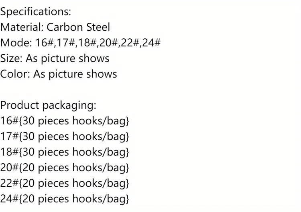The width and height of the screenshot is (301, 212).
Task: Click the 22#{20 pieces hooks/bag} line
Action: 64,182
